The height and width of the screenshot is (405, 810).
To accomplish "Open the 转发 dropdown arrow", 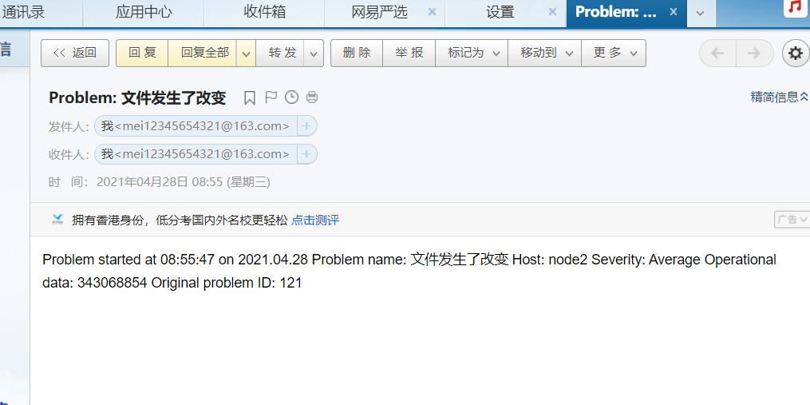I will (314, 54).
